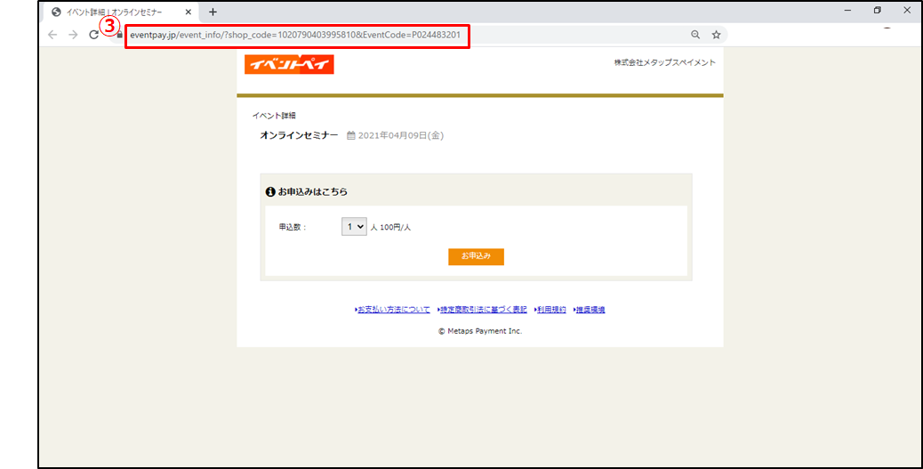
Task: Click the zoom magnifier icon in address bar
Action: coord(695,35)
